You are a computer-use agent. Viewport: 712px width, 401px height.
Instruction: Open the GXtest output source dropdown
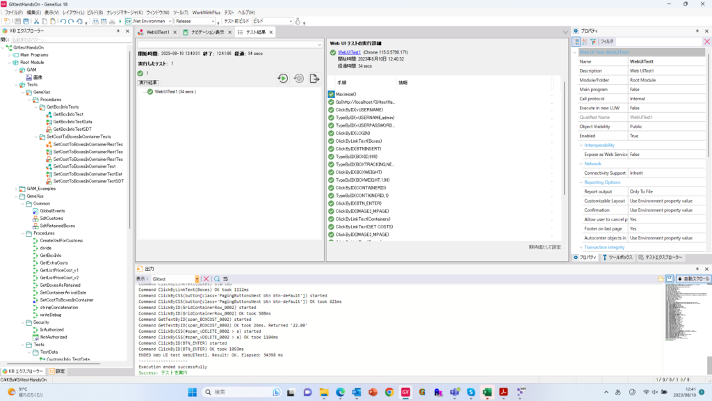(197, 278)
